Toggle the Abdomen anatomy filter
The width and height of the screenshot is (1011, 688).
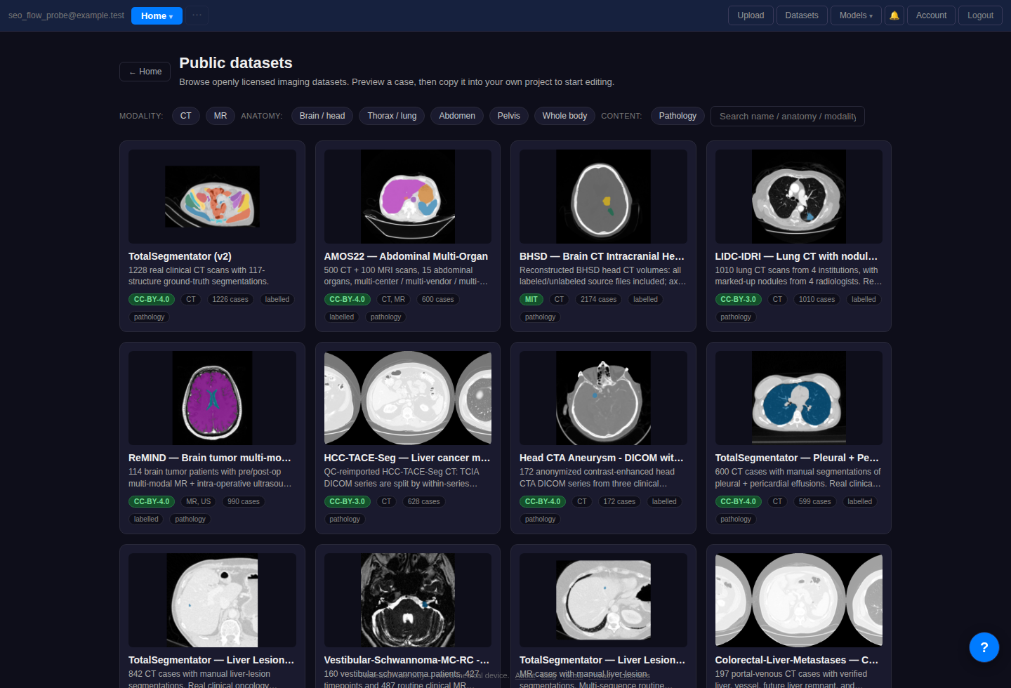pos(457,116)
